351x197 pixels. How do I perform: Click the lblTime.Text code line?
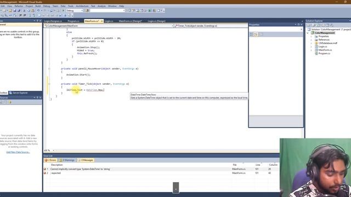coord(85,90)
